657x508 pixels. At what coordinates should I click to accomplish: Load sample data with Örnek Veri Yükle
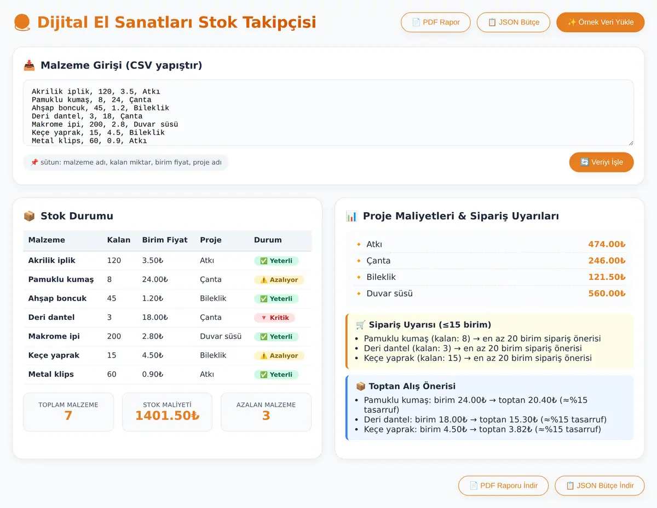601,22
